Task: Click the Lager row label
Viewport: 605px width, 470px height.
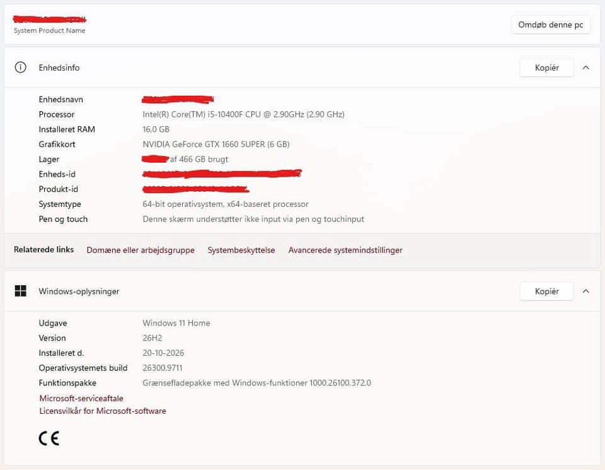Action: tap(49, 159)
